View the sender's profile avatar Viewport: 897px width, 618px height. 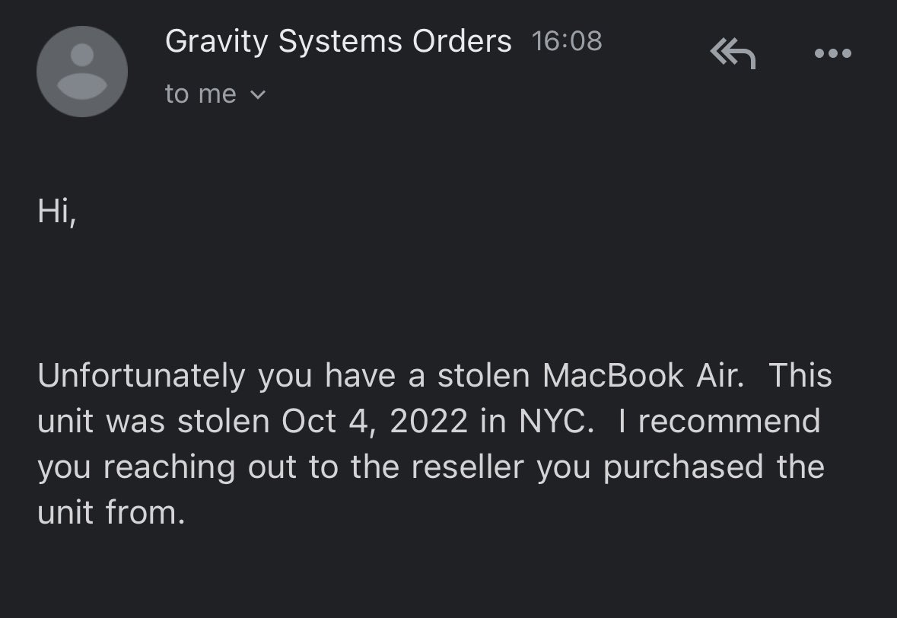click(82, 72)
